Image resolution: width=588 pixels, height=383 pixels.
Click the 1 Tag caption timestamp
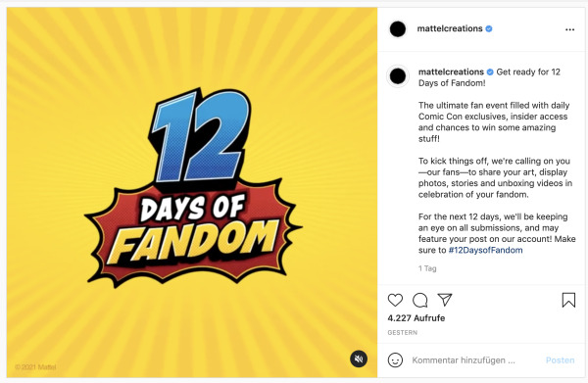427,268
